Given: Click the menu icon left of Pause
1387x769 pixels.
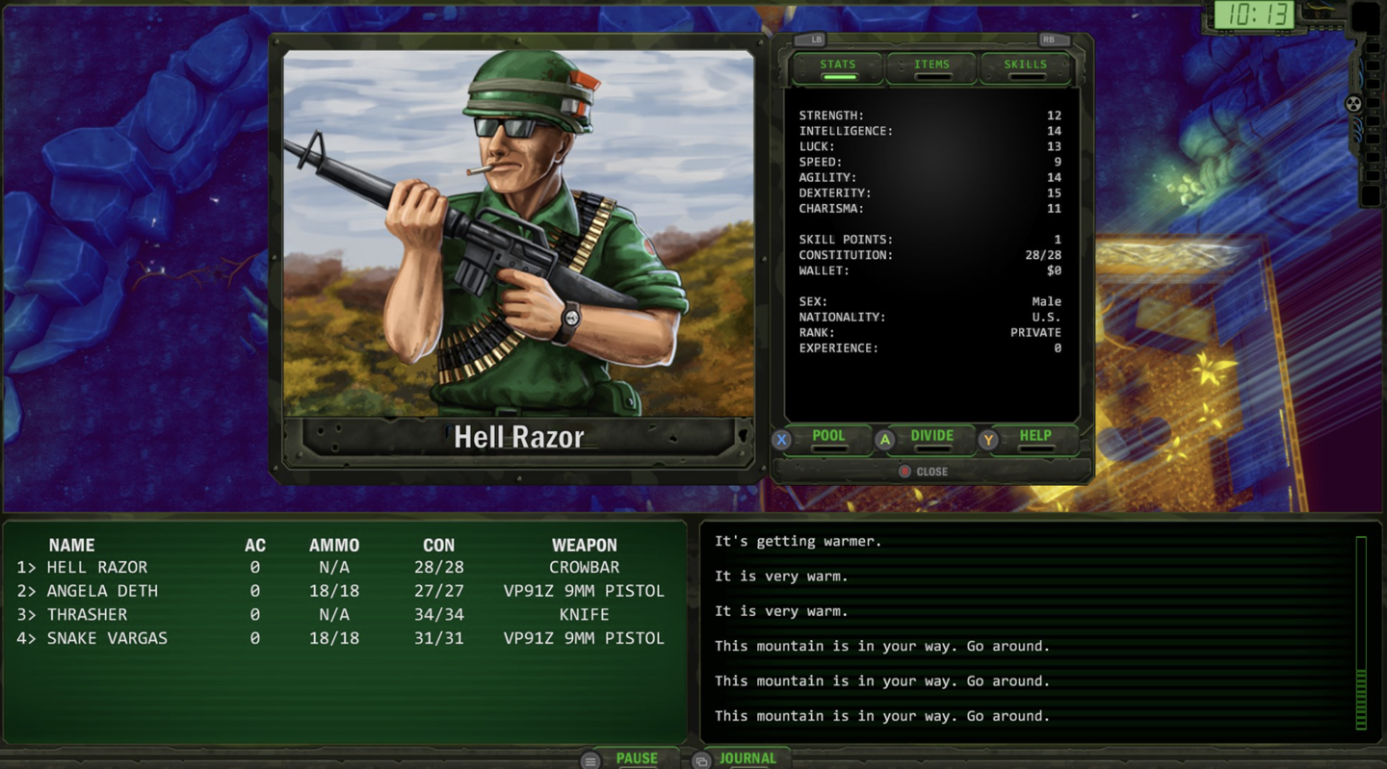Looking at the screenshot, I should click(x=590, y=760).
